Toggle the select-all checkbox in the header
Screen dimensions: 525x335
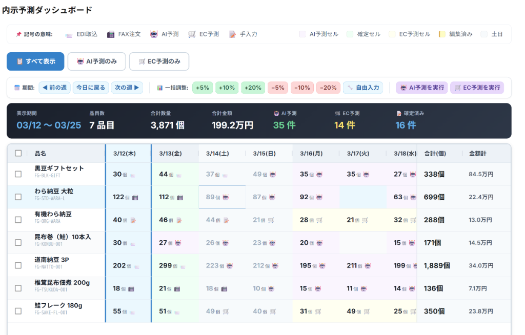click(x=18, y=153)
